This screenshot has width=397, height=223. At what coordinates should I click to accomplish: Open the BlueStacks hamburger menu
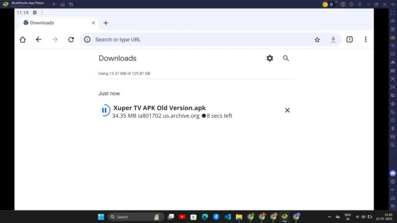pyautogui.click(x=360, y=4)
